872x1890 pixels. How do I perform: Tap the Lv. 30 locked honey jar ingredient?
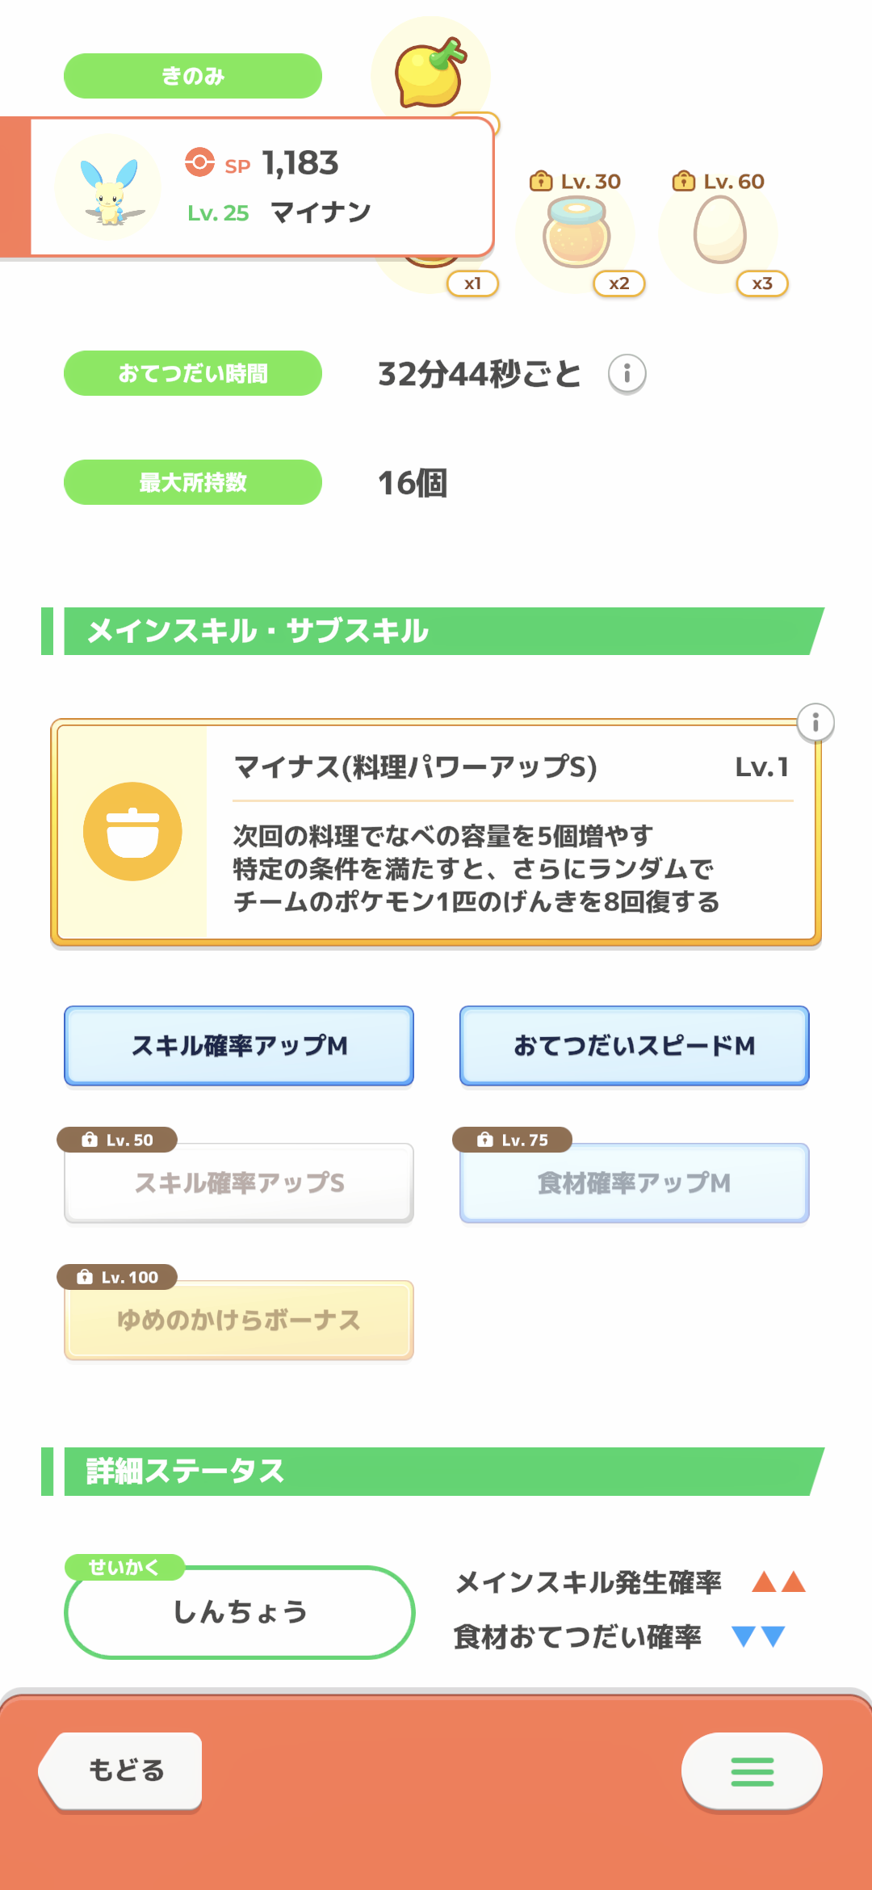click(576, 234)
